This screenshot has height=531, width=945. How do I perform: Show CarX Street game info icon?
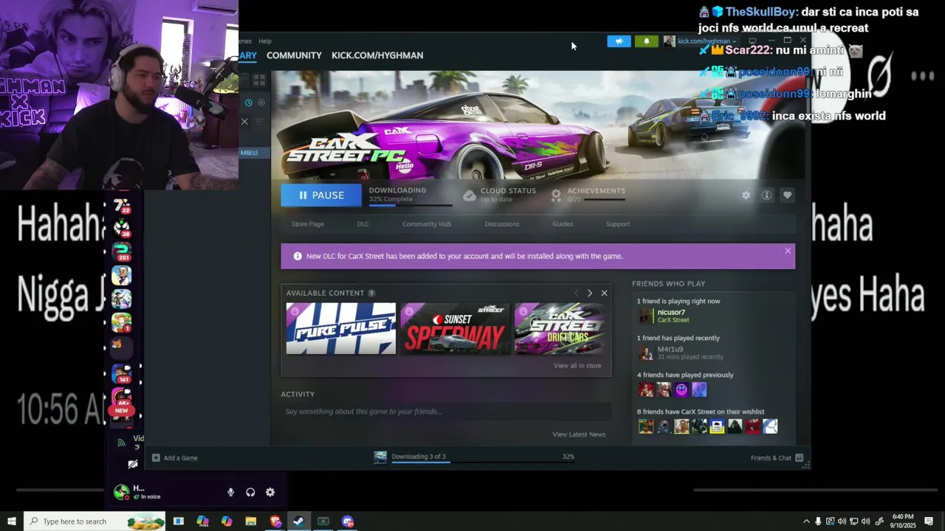(x=766, y=195)
